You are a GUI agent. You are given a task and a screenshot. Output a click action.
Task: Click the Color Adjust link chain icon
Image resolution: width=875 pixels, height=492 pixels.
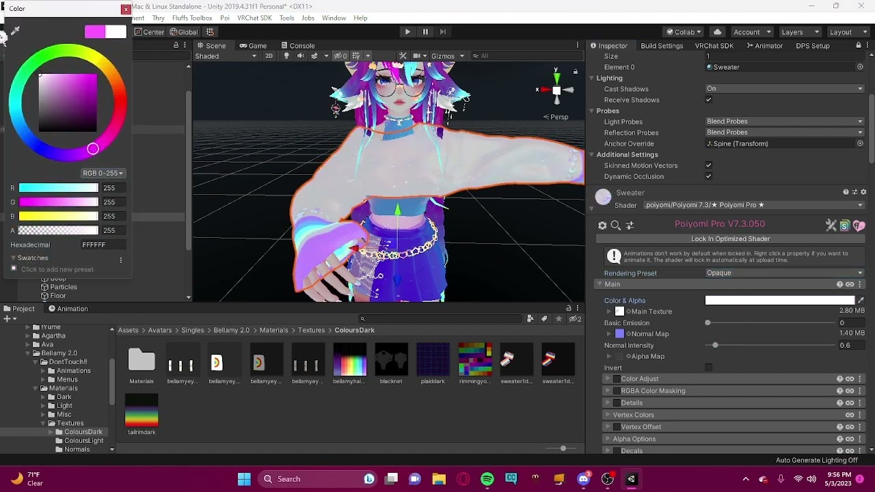(x=850, y=379)
